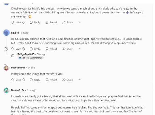Screen dimensions: 155x115
Task: Downvote the 'Chodho yaar' comment
Action: (24, 22)
